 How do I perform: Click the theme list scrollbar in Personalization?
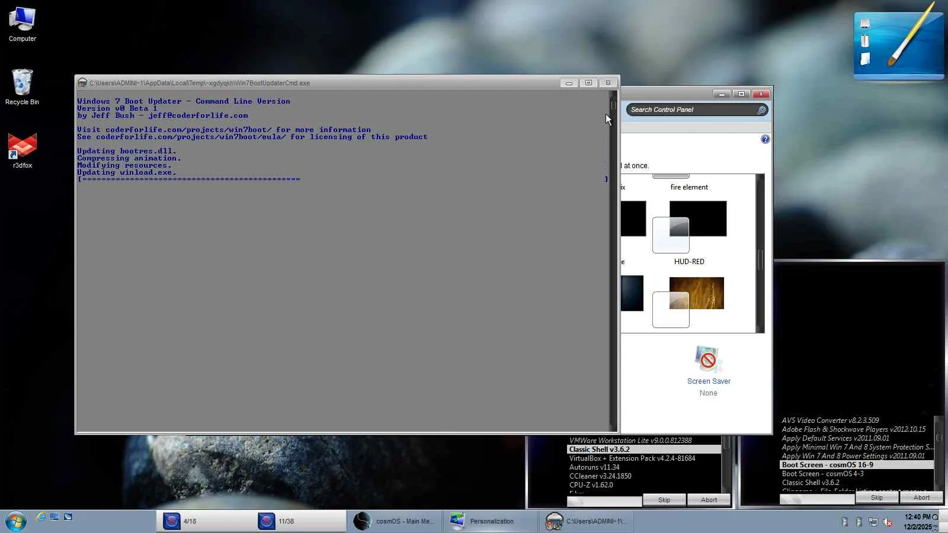tap(760, 253)
